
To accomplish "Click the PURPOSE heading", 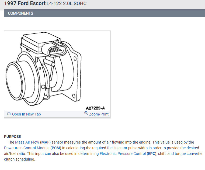I will pos(12,137).
